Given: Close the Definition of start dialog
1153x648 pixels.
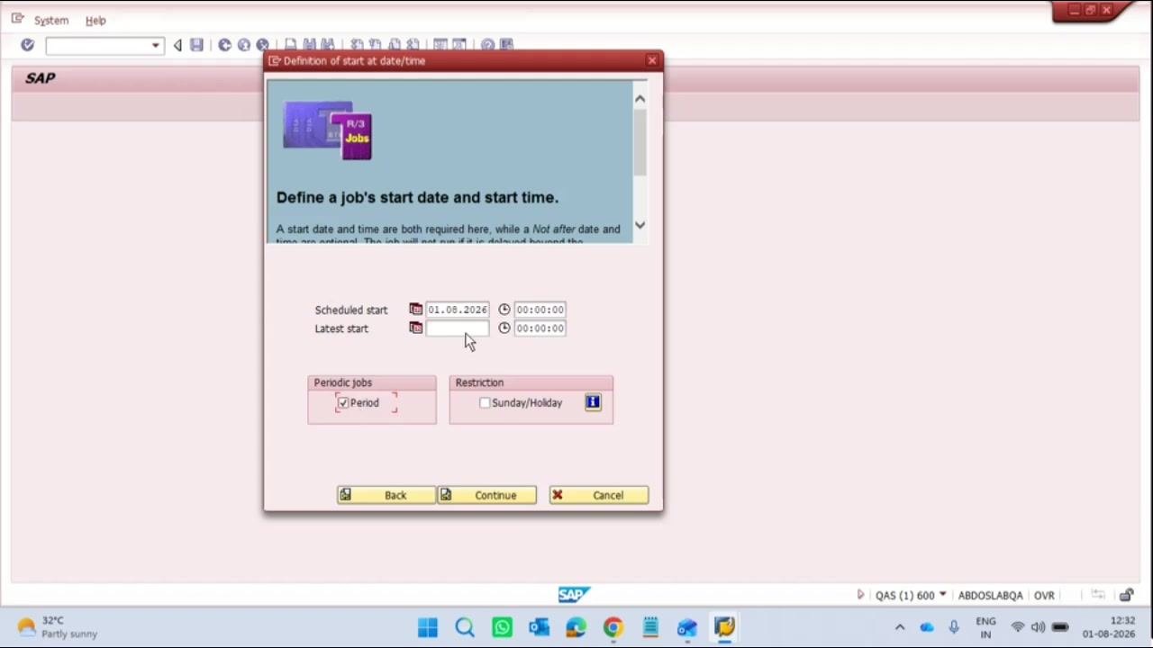Looking at the screenshot, I should pos(652,61).
